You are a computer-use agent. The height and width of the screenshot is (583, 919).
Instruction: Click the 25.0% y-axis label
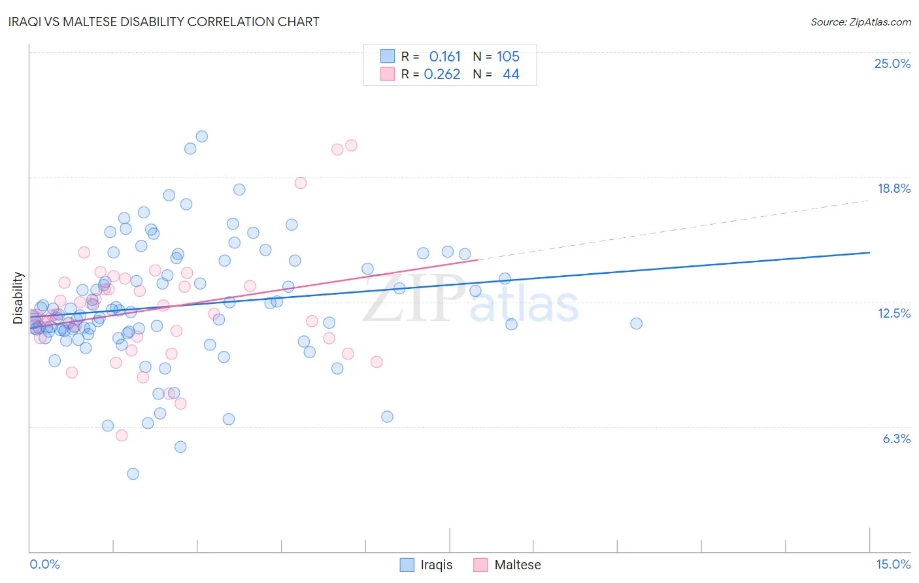pyautogui.click(x=892, y=63)
